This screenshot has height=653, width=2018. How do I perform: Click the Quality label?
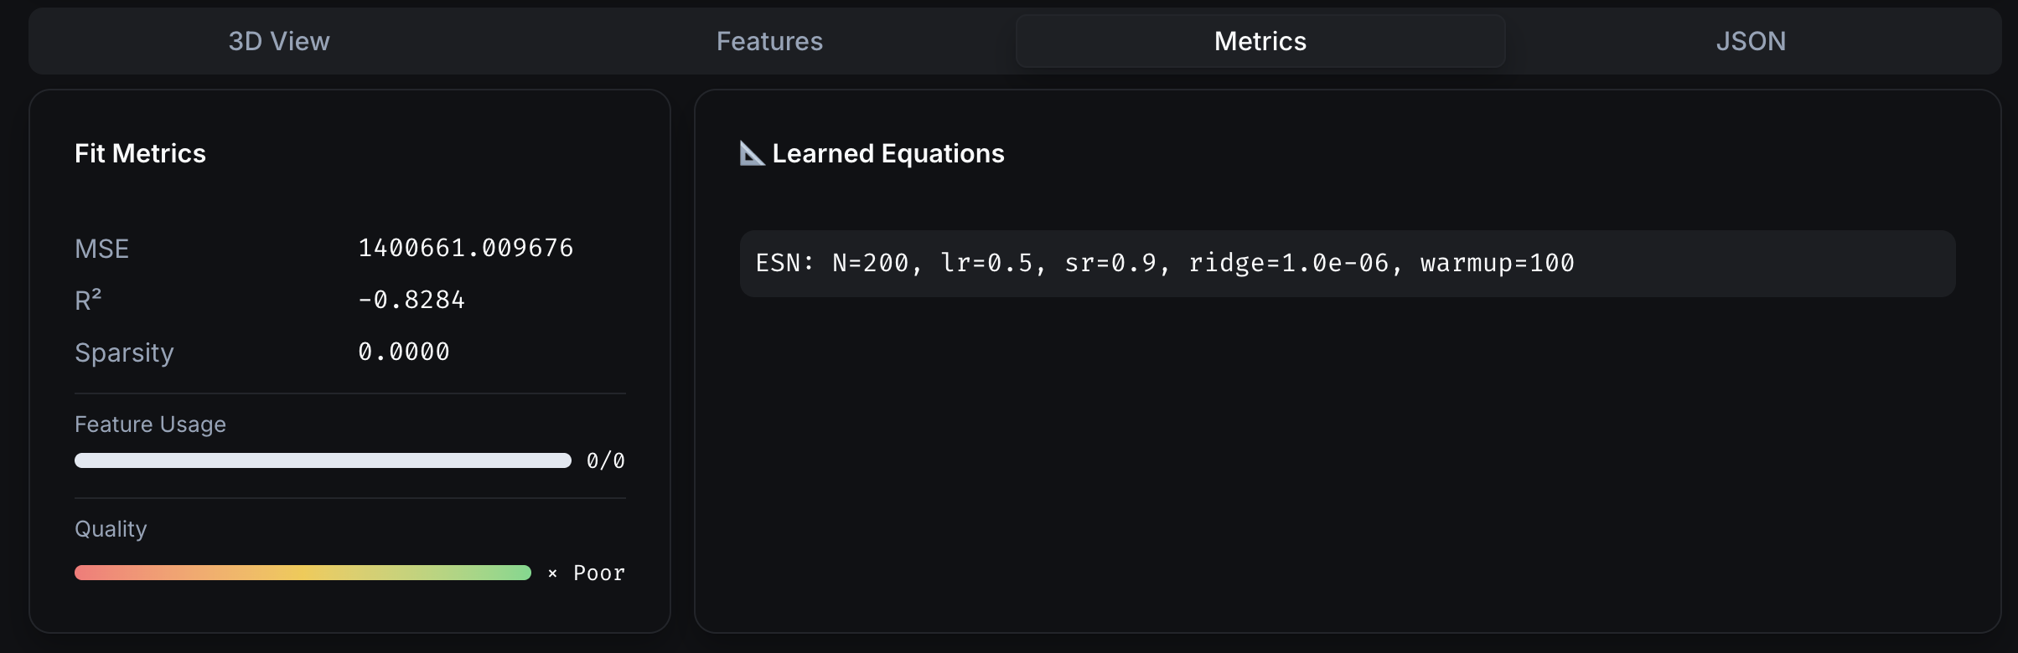tap(111, 529)
